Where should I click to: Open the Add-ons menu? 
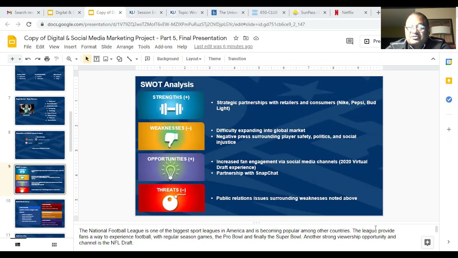(x=164, y=47)
